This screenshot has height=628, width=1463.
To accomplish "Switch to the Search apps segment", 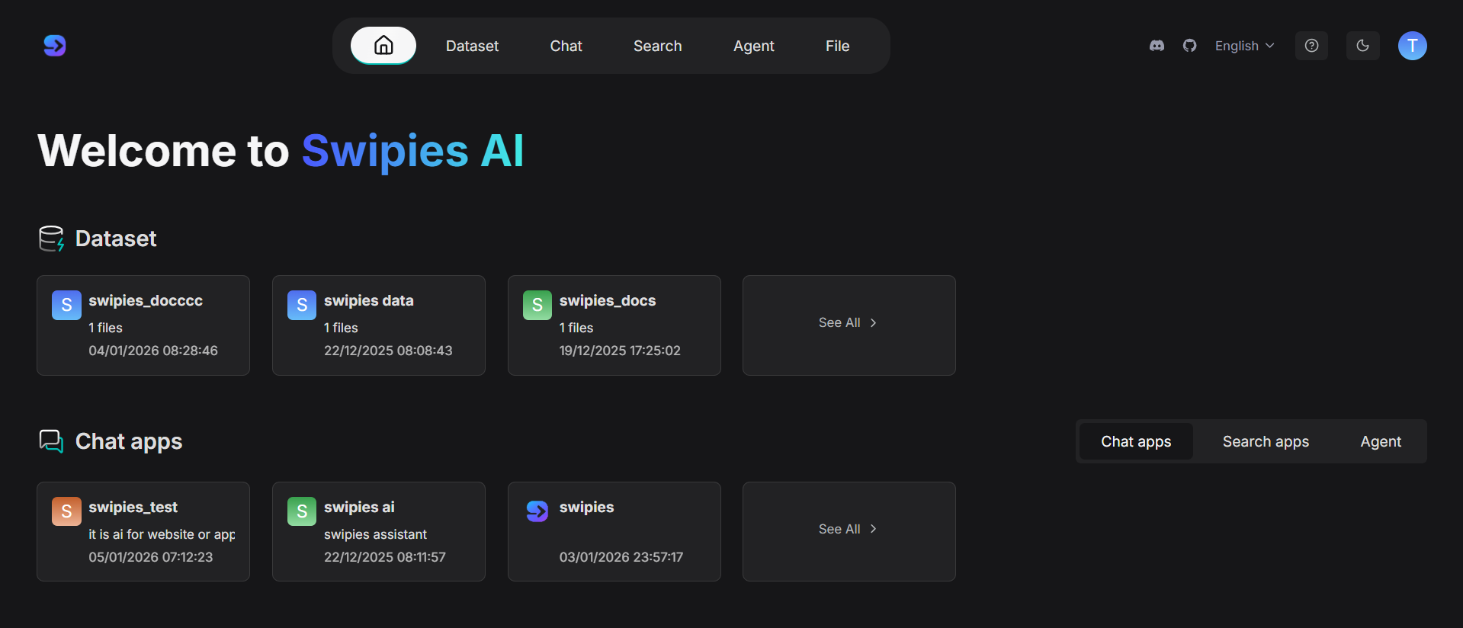I will point(1266,441).
